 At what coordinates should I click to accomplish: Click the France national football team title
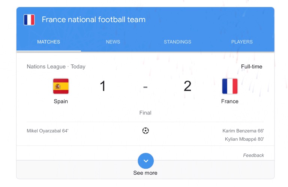coord(93,19)
